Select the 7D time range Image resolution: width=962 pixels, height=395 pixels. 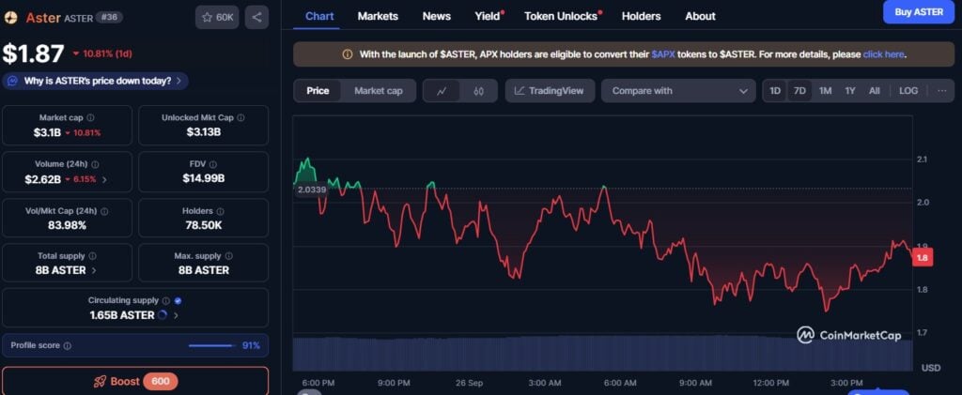pos(799,91)
